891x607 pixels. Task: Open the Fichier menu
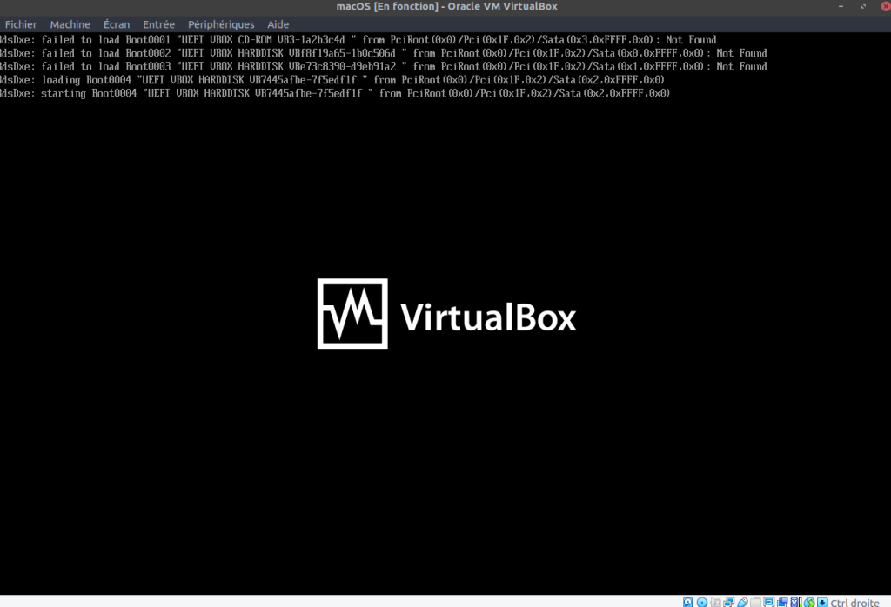coord(21,24)
